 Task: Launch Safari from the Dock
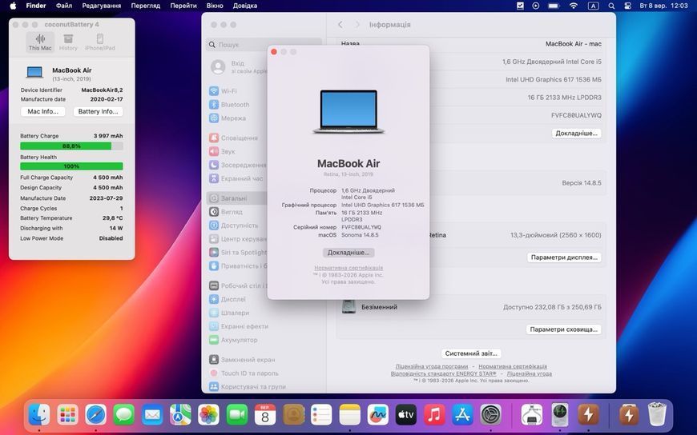pos(96,416)
